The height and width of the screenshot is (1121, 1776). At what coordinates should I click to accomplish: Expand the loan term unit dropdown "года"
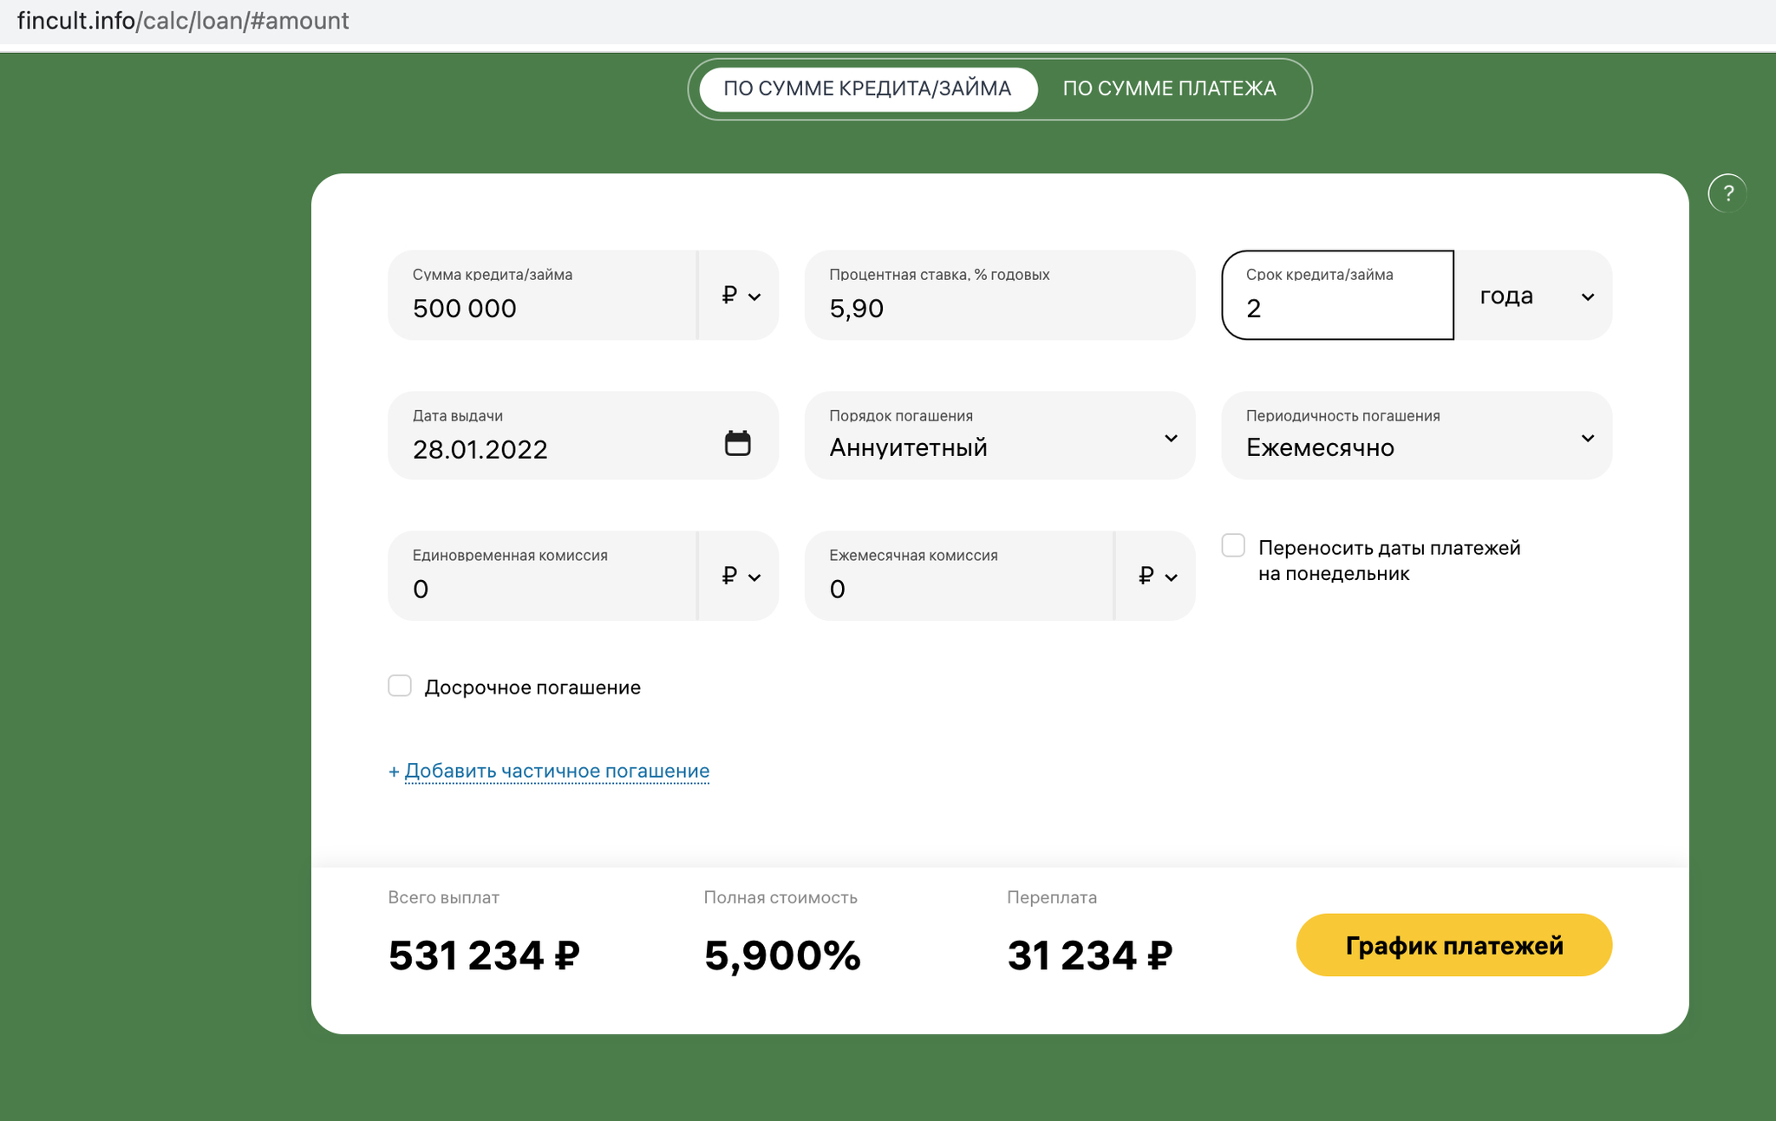(x=1533, y=296)
